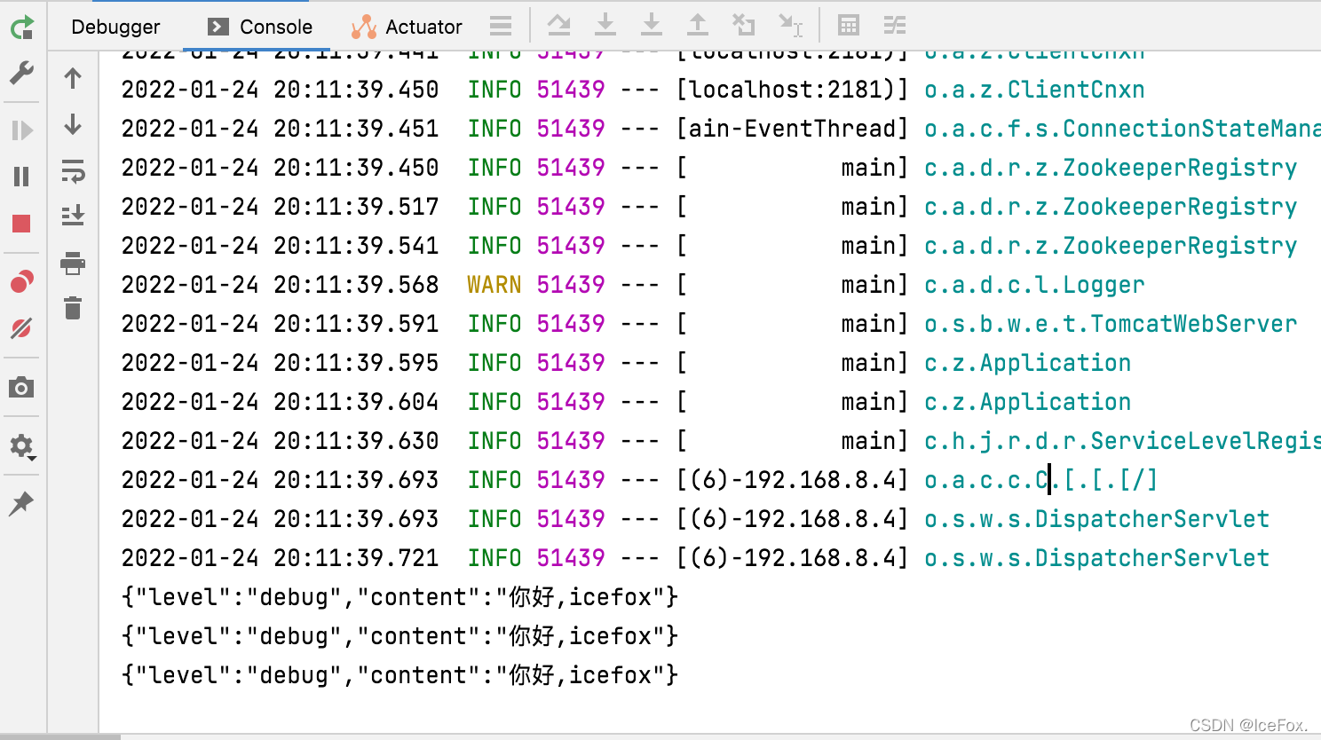Toggle soft-wrap for console output
Viewport: 1321px width, 740px height.
[73, 170]
